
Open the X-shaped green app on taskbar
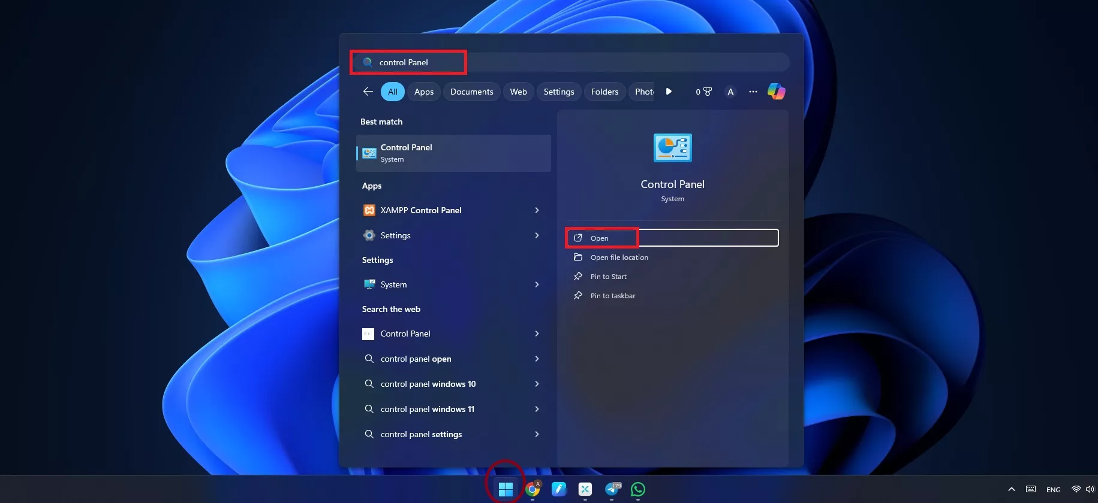coord(585,489)
